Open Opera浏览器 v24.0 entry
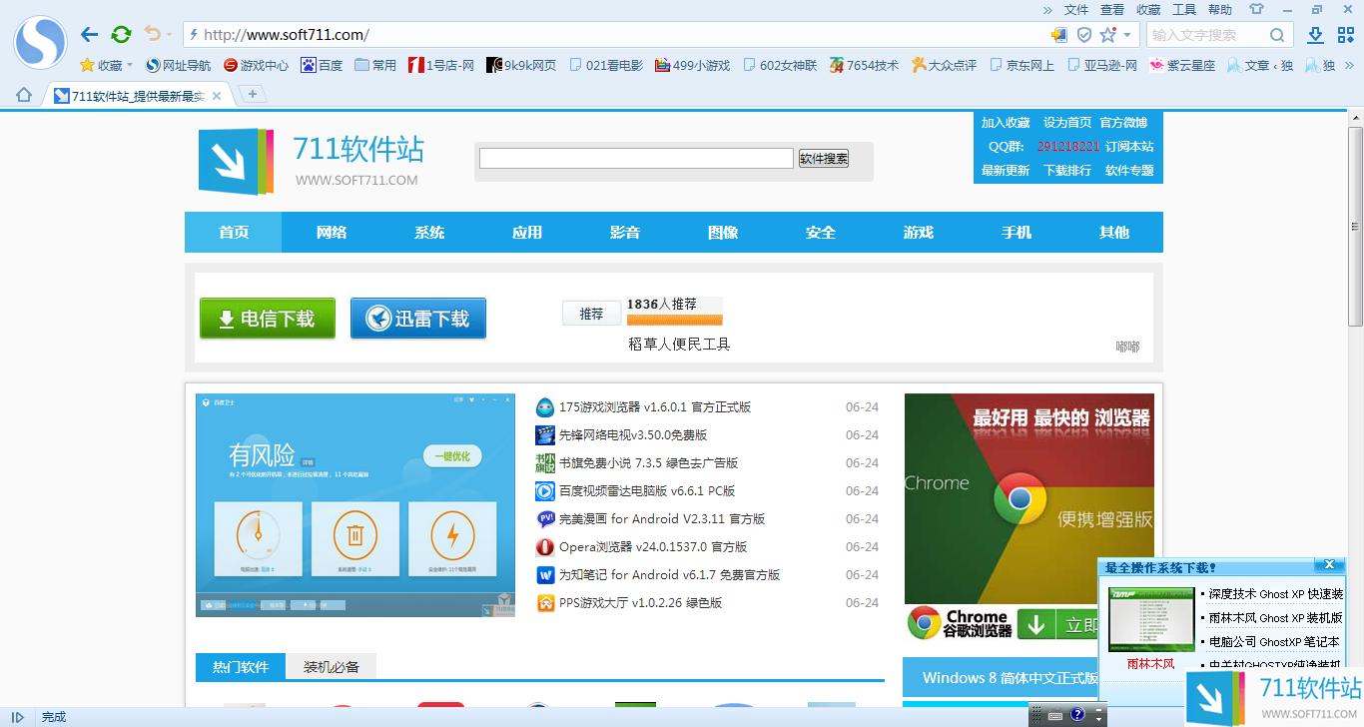1364x727 pixels. tap(653, 547)
